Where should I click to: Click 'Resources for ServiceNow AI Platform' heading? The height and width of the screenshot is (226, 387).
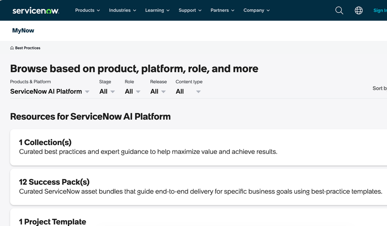pos(90,117)
